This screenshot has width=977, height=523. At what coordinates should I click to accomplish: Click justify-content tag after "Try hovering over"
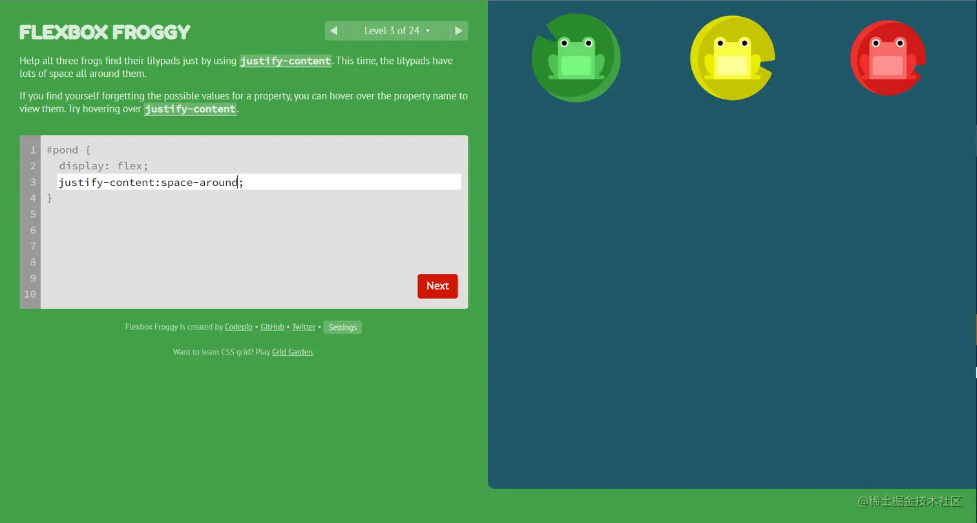coord(190,109)
